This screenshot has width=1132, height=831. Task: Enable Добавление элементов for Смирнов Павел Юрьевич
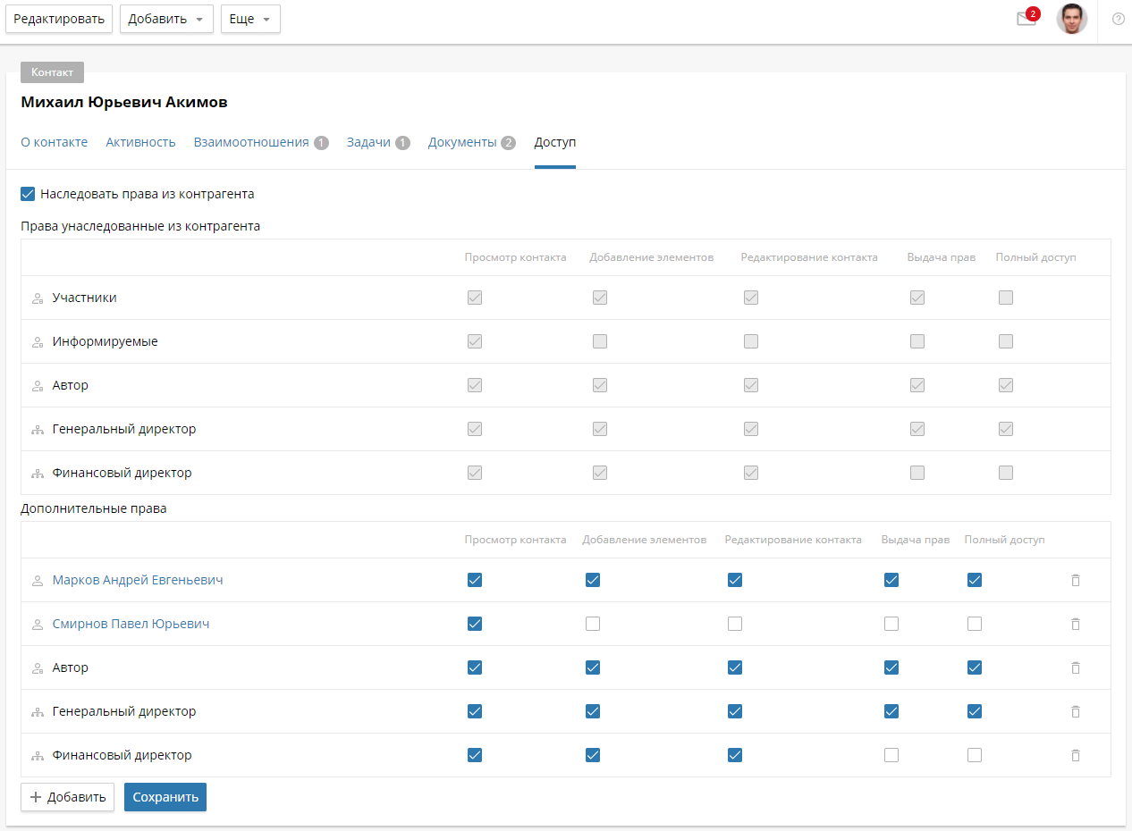592,624
